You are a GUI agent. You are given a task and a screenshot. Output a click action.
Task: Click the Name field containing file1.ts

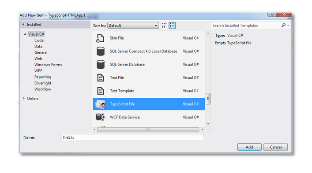click(132, 137)
